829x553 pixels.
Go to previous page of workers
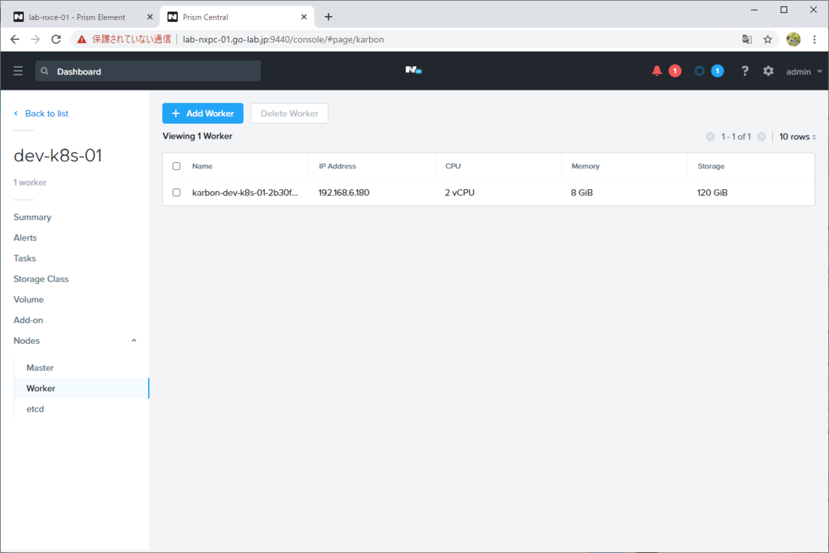click(710, 137)
